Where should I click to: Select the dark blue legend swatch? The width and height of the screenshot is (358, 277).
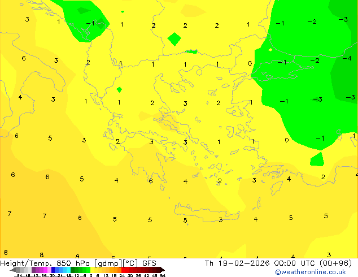tap(53, 270)
